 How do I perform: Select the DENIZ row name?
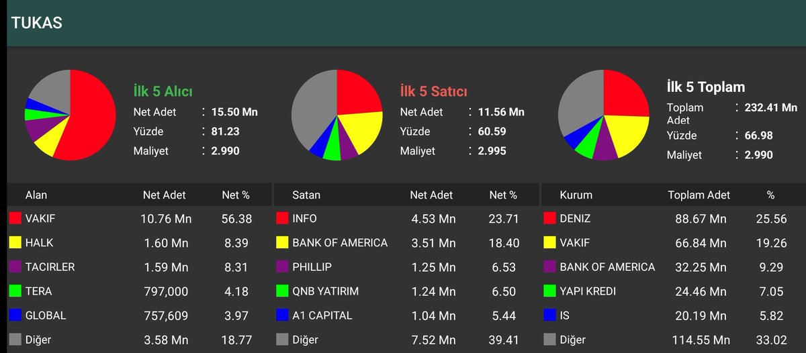[x=576, y=219]
